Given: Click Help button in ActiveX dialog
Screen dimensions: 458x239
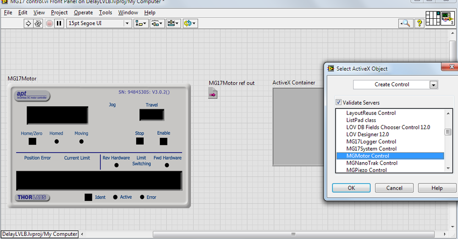Looking at the screenshot, I should 437,188.
